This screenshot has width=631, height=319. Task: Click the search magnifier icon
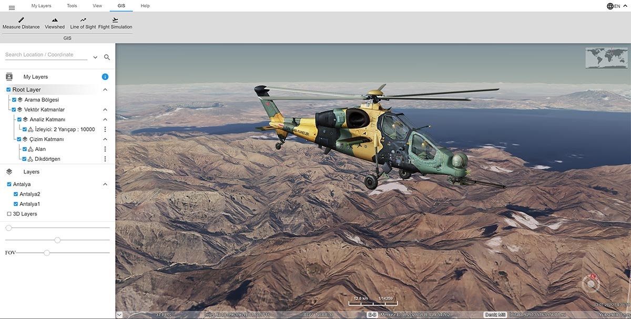[107, 57]
